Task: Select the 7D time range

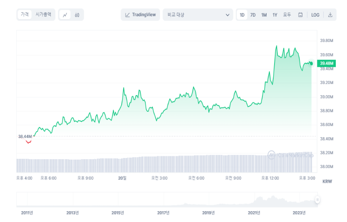Action: point(253,15)
